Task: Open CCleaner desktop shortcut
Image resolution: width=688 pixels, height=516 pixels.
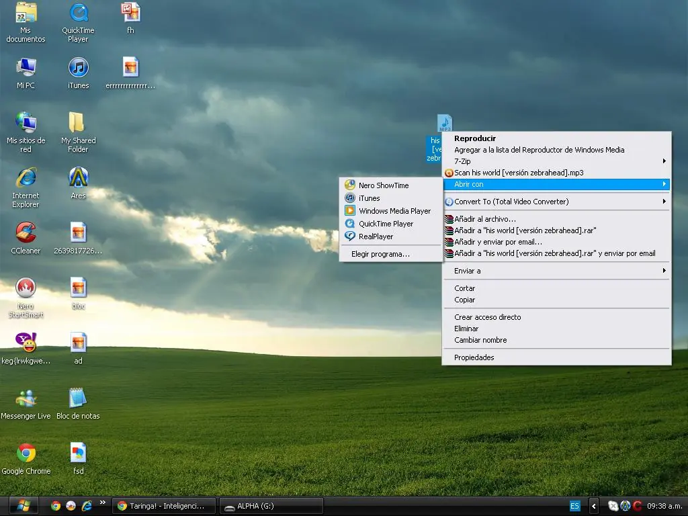Action: point(26,239)
